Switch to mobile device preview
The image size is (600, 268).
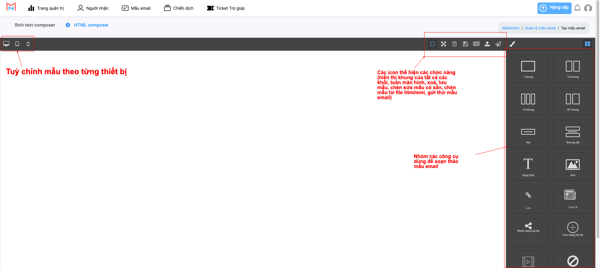point(28,44)
